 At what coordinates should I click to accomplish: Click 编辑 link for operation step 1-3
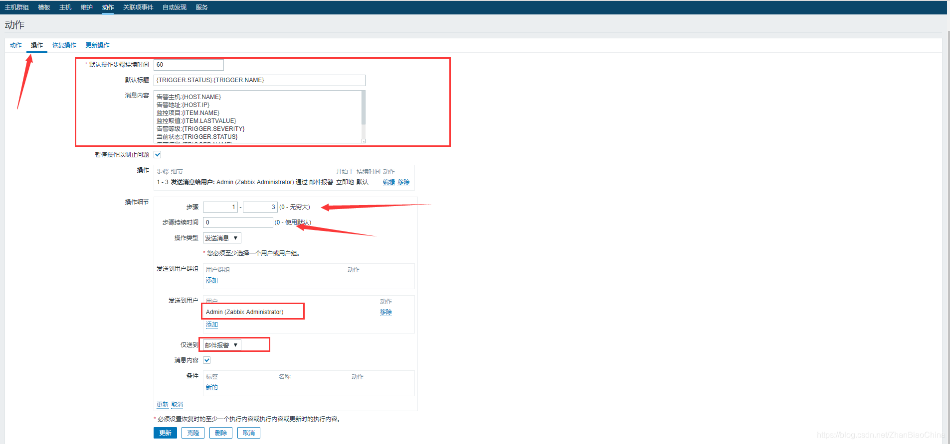(x=389, y=182)
